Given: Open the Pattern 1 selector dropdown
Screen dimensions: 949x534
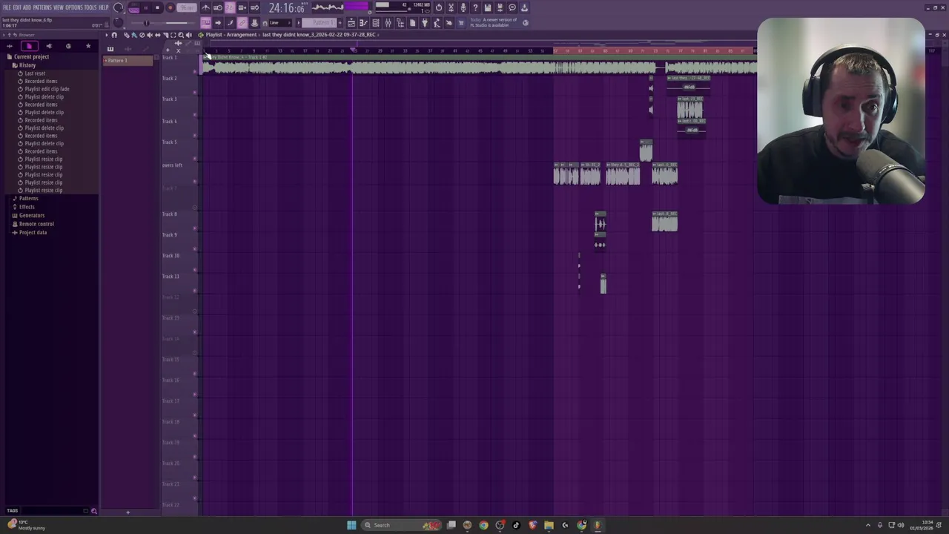Looking at the screenshot, I should pos(319,23).
